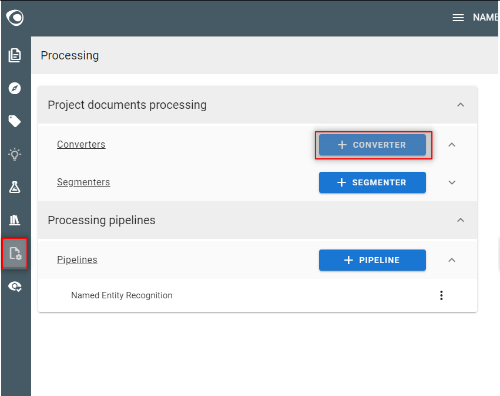Image resolution: width=500 pixels, height=396 pixels.
Task: Open the tag labels sidebar icon
Action: [15, 121]
